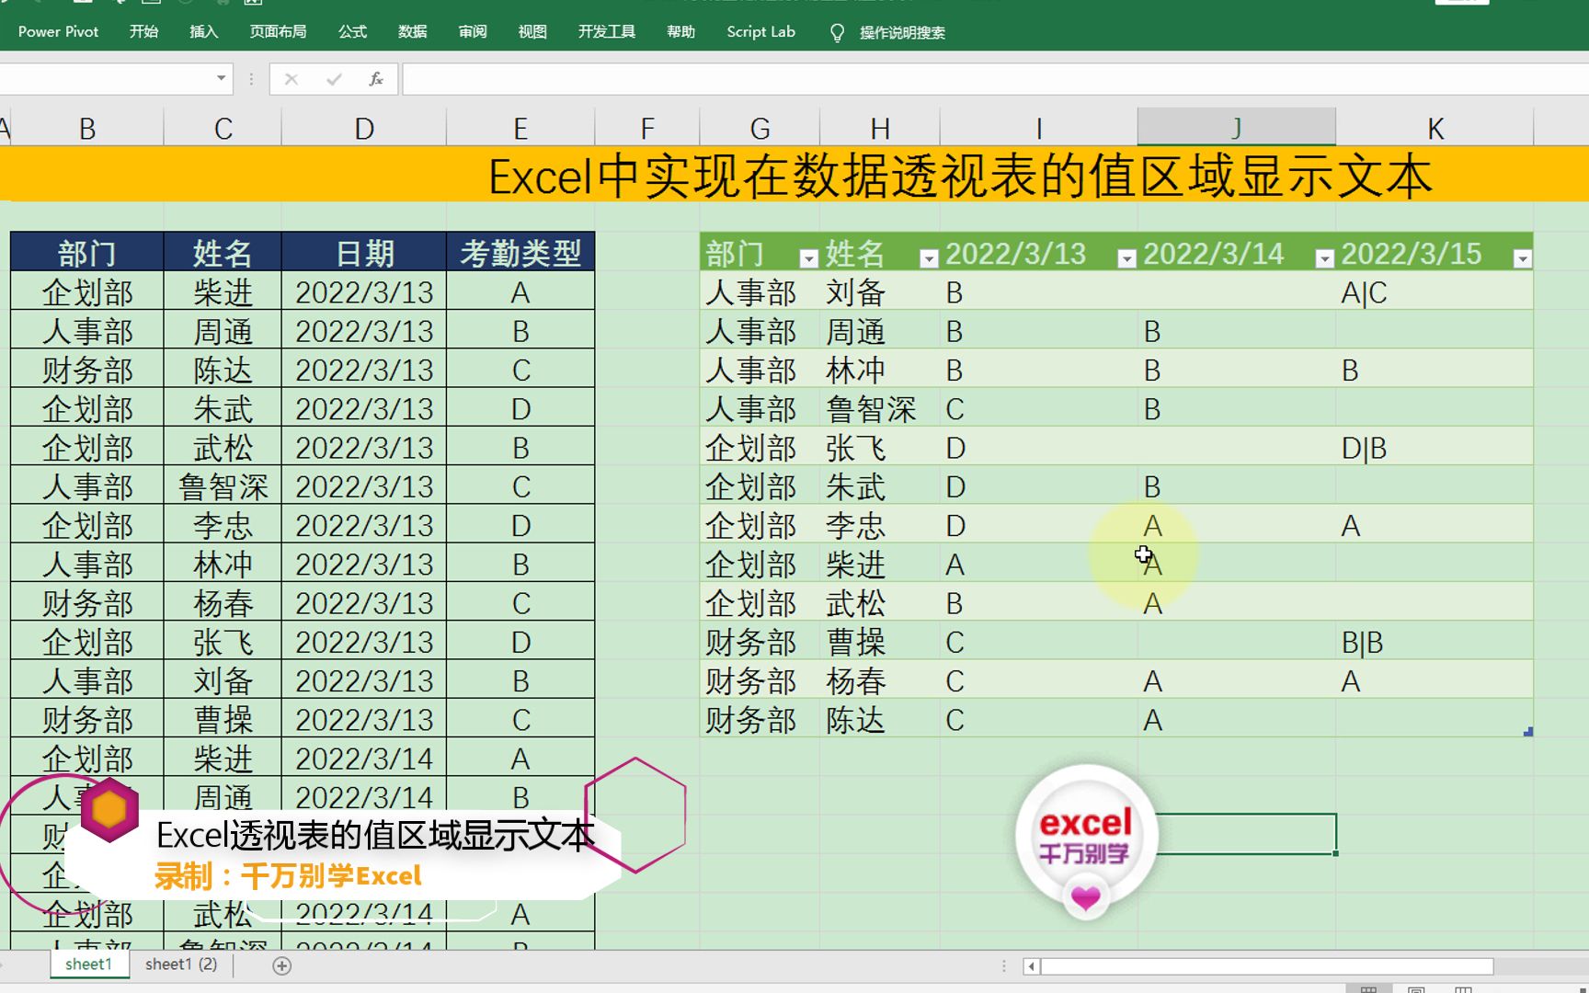Click the Insert Function fx icon
The image size is (1589, 993).
coord(376,79)
